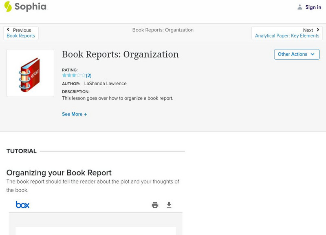Image resolution: width=326 pixels, height=235 pixels.
Task: Click the star rating icons
Action: click(74, 75)
